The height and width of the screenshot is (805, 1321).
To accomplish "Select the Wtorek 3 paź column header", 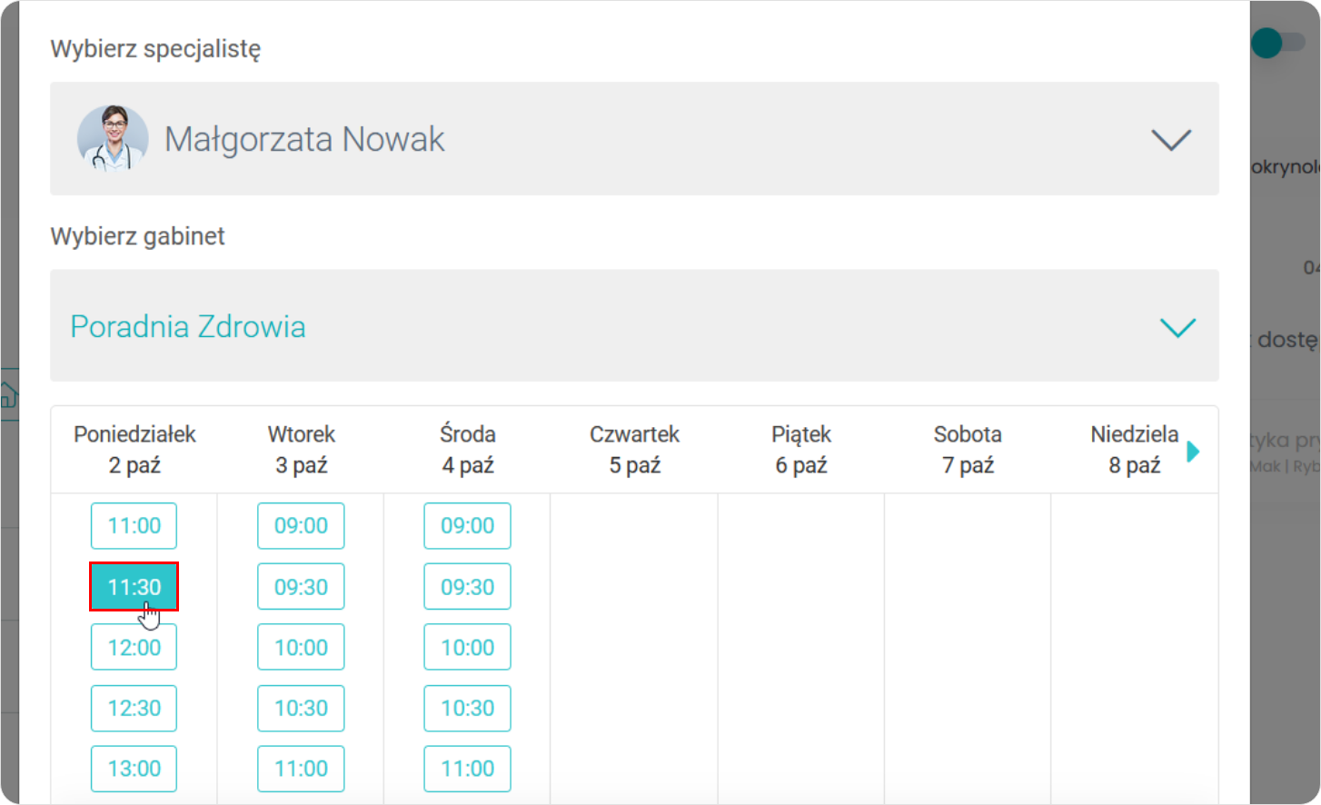I will pyautogui.click(x=301, y=450).
